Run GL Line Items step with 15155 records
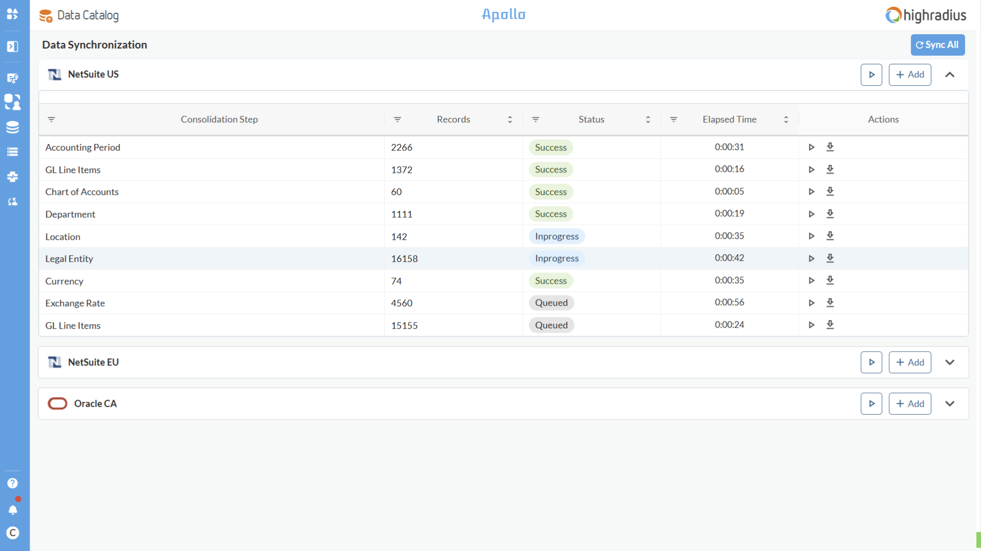This screenshot has height=551, width=981. (811, 325)
